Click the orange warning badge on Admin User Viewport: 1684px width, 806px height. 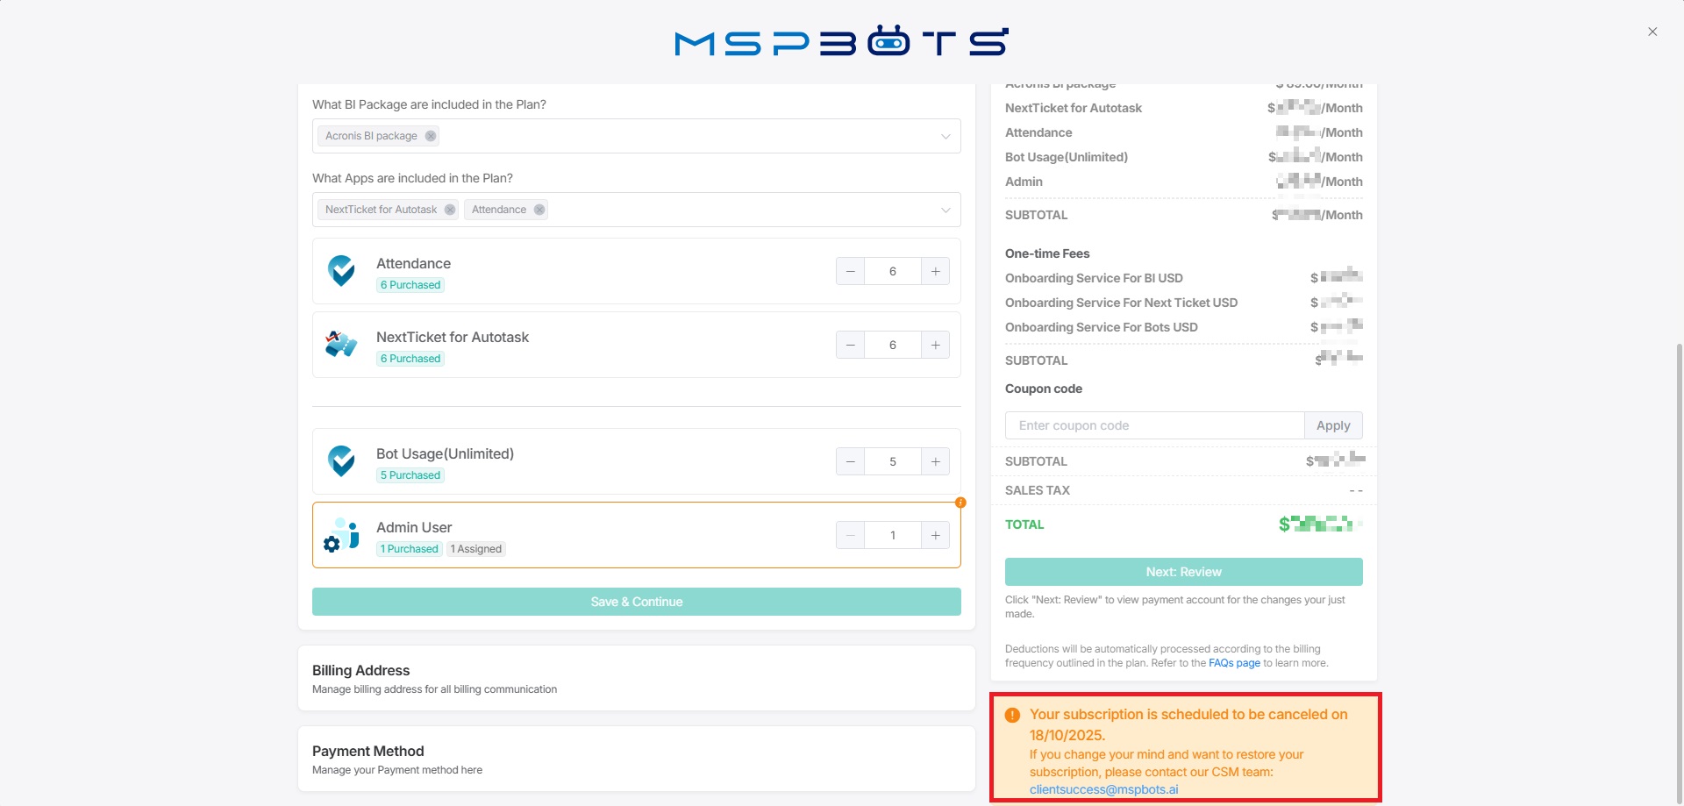click(960, 503)
